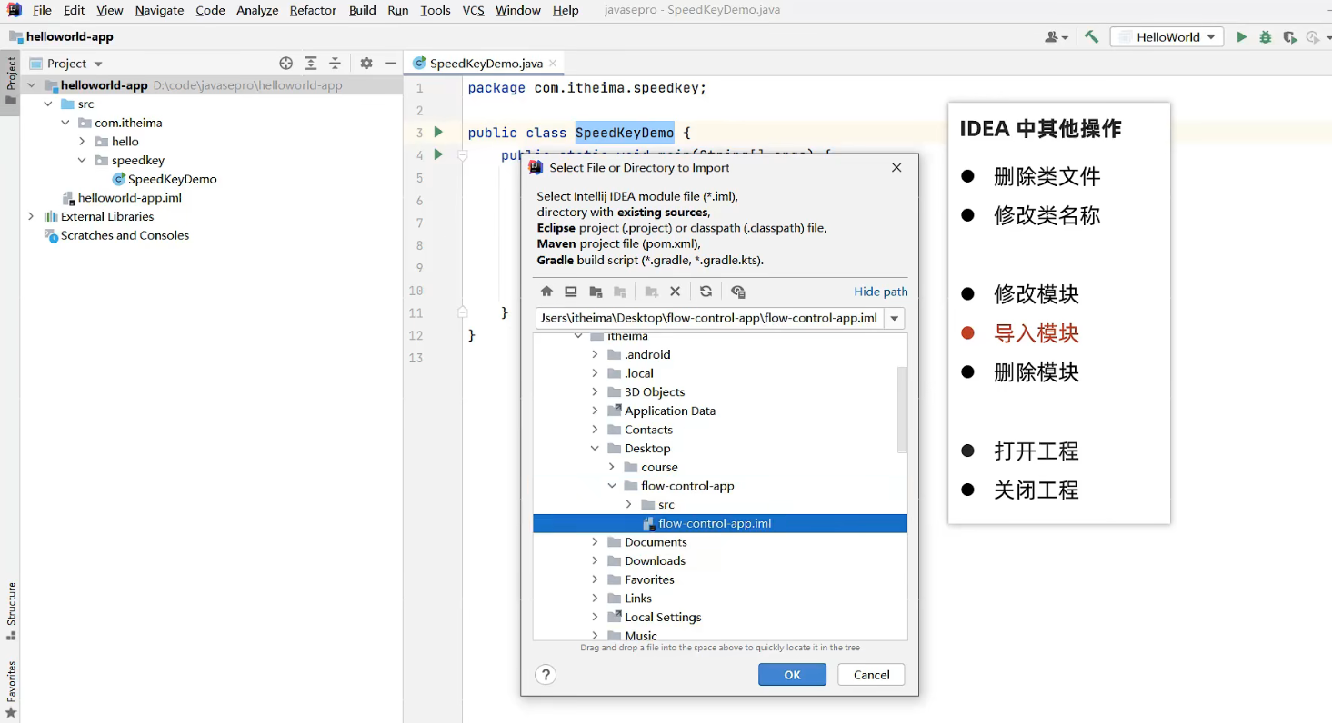
Task: Expand the Downloads folder in dialog
Action: point(596,561)
